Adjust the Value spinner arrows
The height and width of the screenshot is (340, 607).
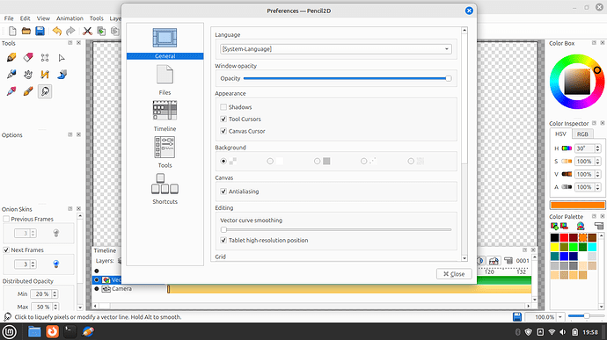pos(597,175)
